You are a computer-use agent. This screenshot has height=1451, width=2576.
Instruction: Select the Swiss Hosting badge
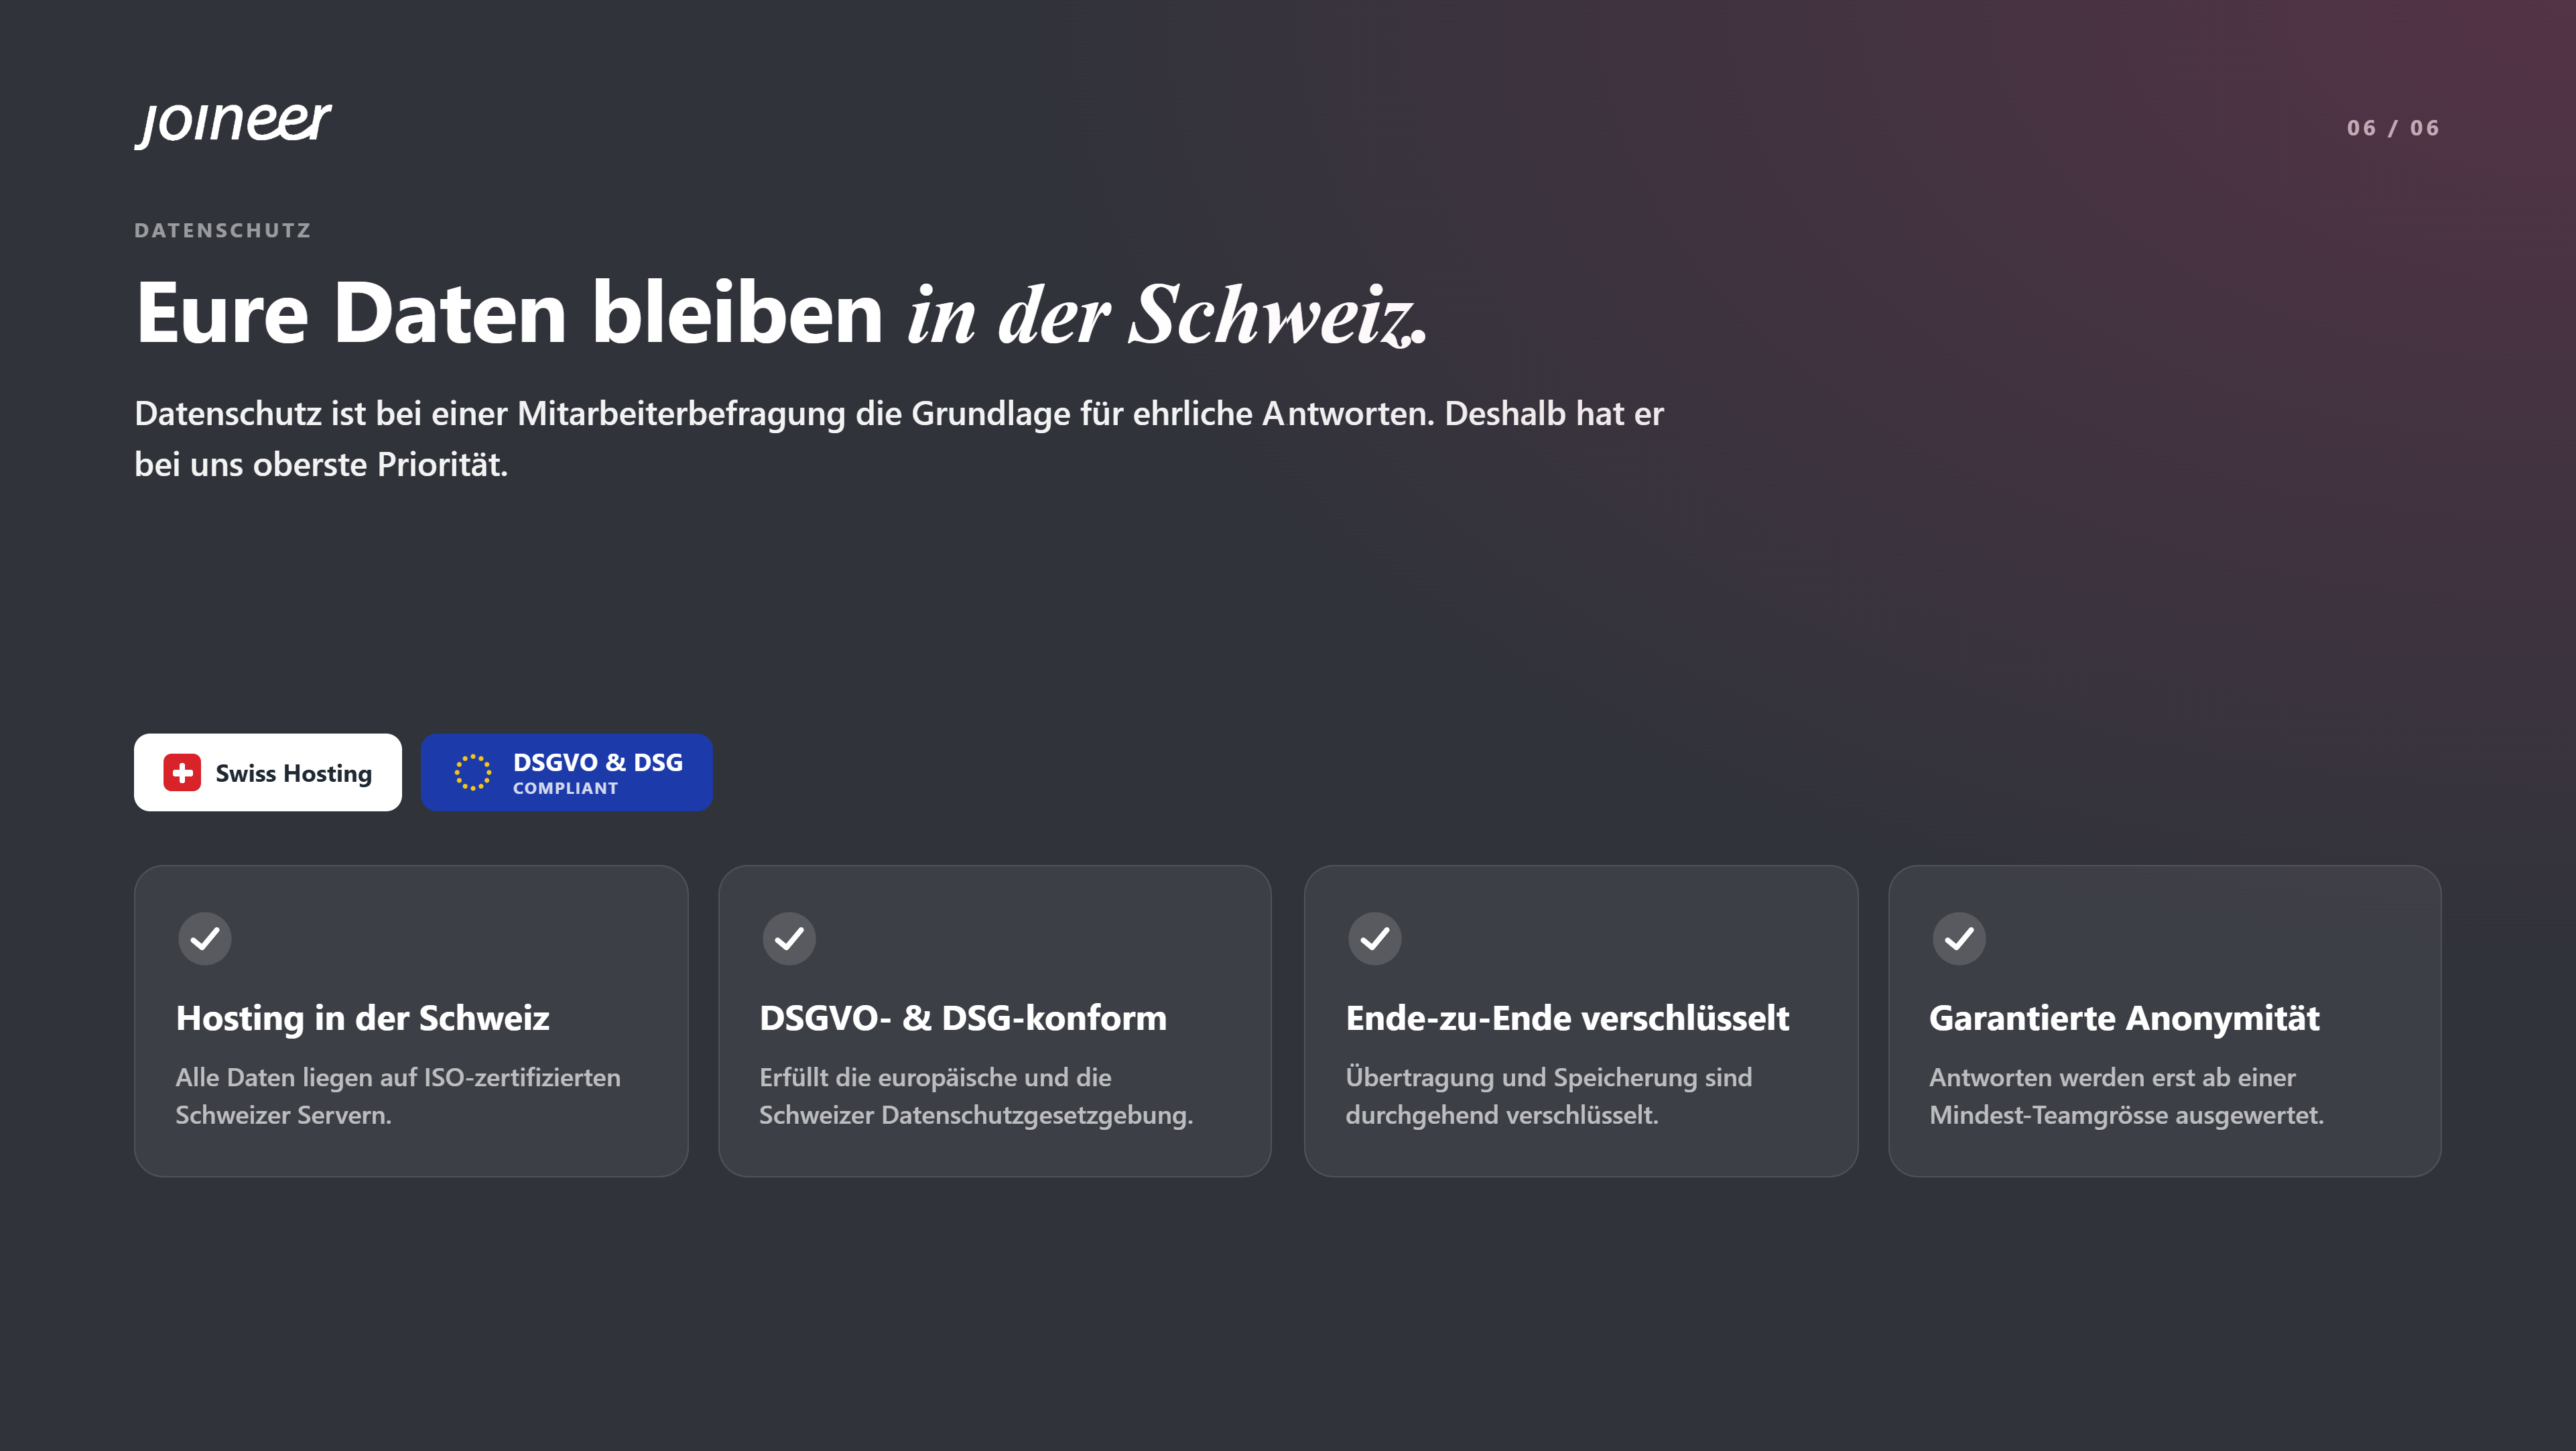point(268,772)
